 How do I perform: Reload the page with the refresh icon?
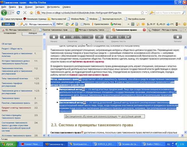(18, 13)
